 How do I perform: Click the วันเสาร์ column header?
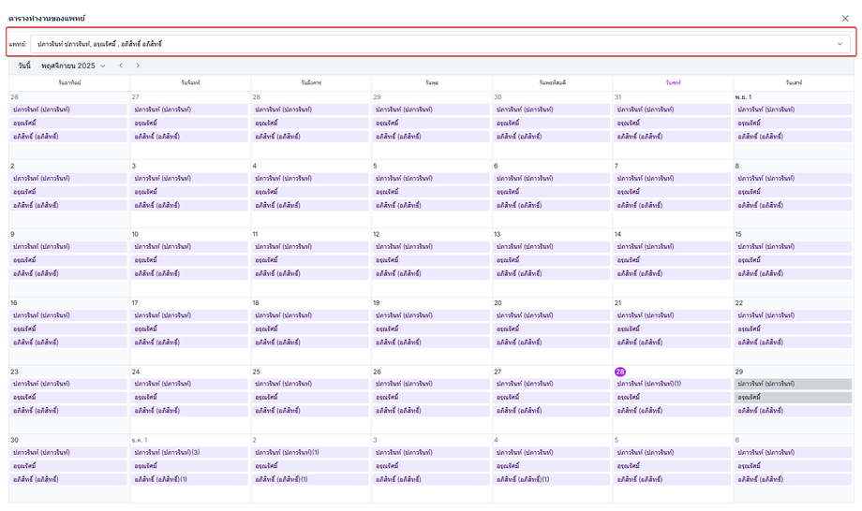pyautogui.click(x=794, y=82)
